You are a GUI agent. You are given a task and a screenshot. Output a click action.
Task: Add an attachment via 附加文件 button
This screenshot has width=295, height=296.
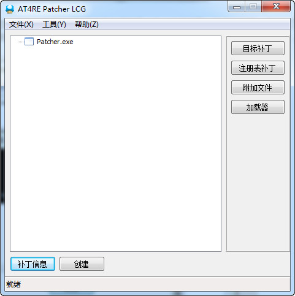pos(258,88)
